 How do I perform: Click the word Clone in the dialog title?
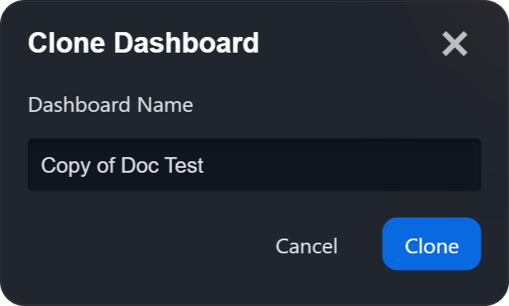(67, 43)
